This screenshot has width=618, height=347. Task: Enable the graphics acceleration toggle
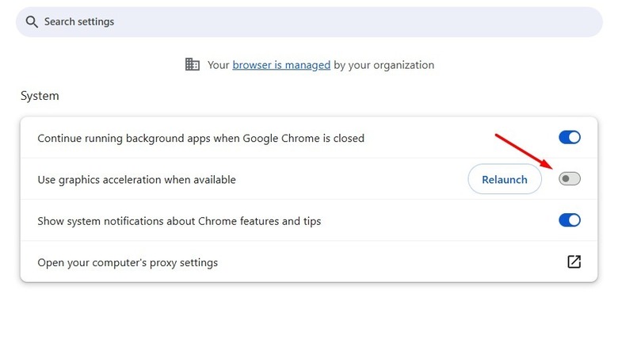tap(570, 179)
